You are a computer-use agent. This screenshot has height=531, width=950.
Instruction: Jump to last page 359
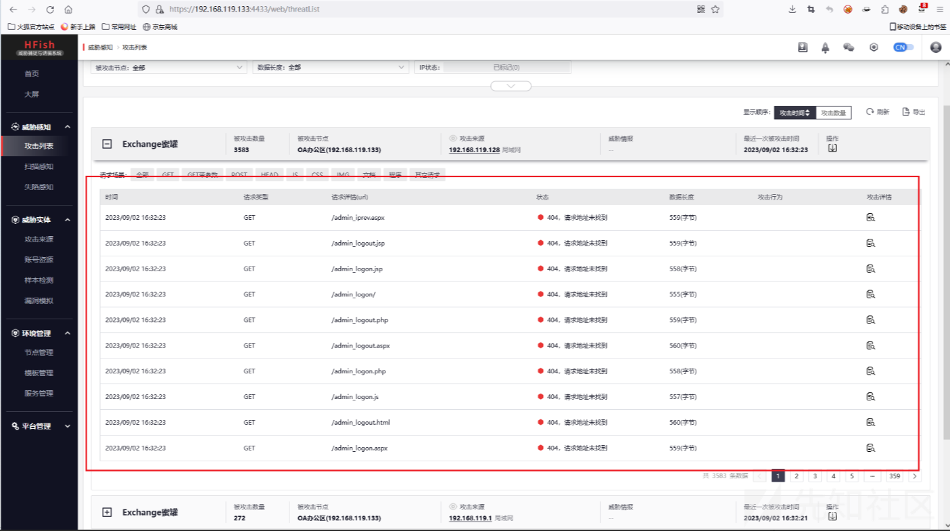coord(895,476)
